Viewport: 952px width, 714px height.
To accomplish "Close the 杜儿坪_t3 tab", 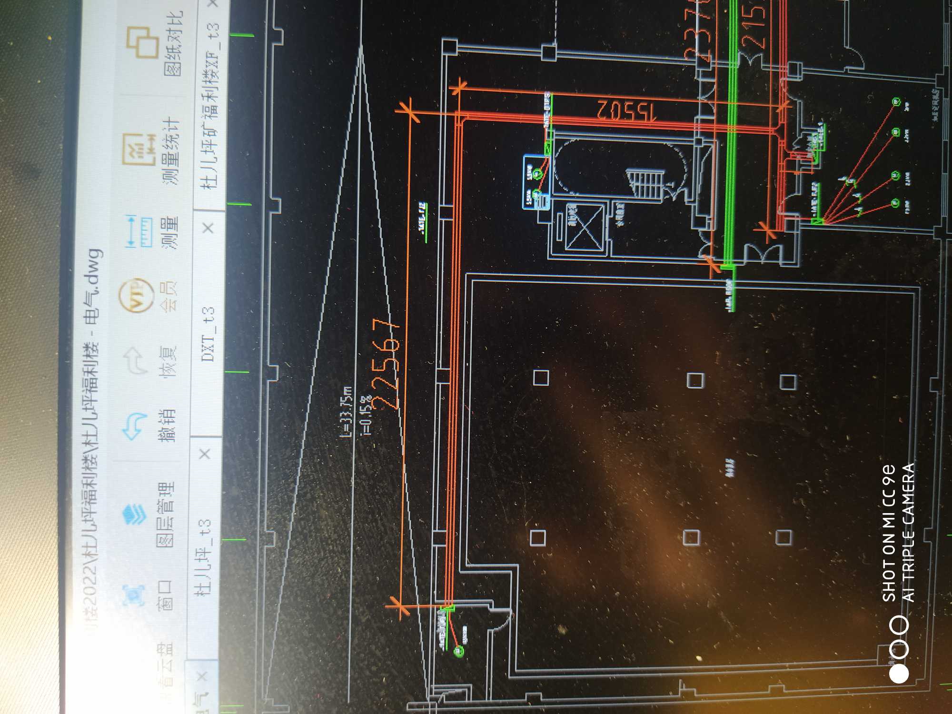I will [205, 454].
